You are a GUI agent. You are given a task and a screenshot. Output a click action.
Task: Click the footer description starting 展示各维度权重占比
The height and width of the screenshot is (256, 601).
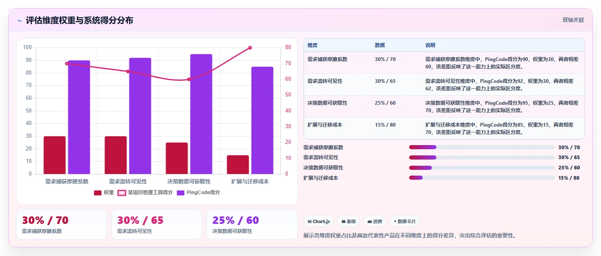point(409,236)
